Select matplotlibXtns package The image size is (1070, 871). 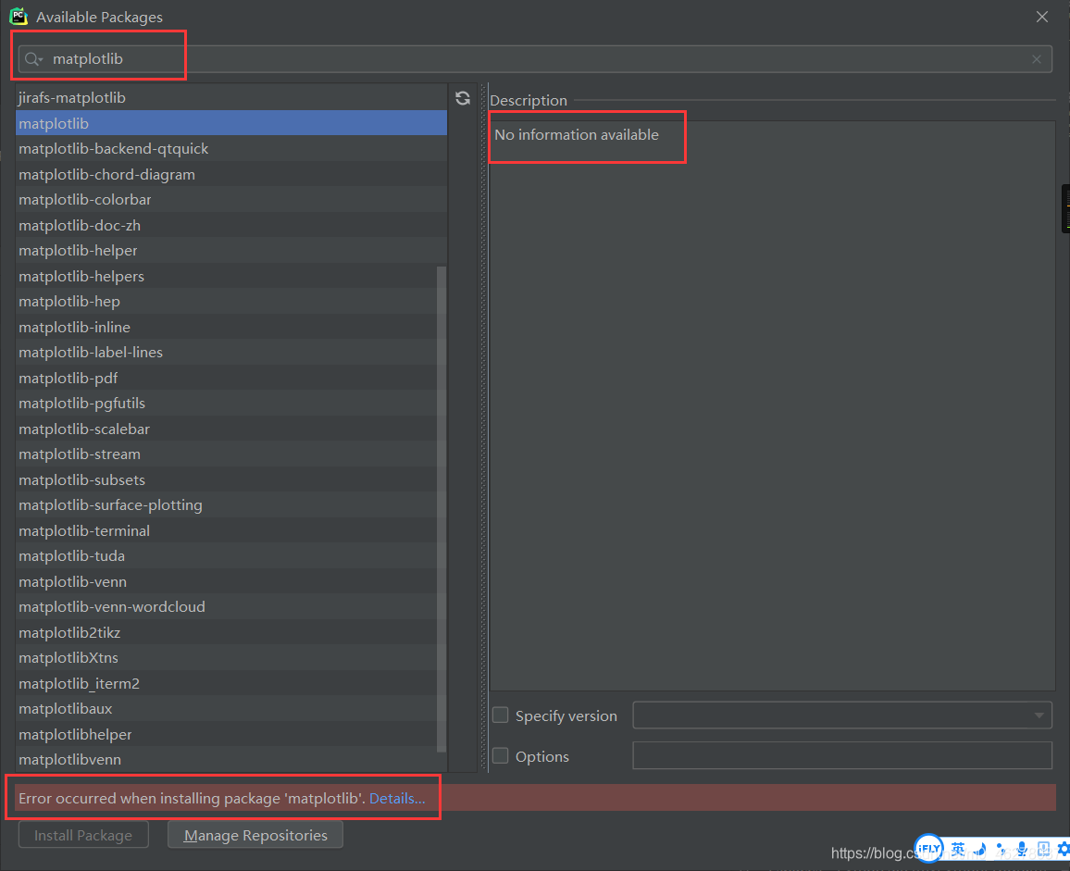coord(226,658)
